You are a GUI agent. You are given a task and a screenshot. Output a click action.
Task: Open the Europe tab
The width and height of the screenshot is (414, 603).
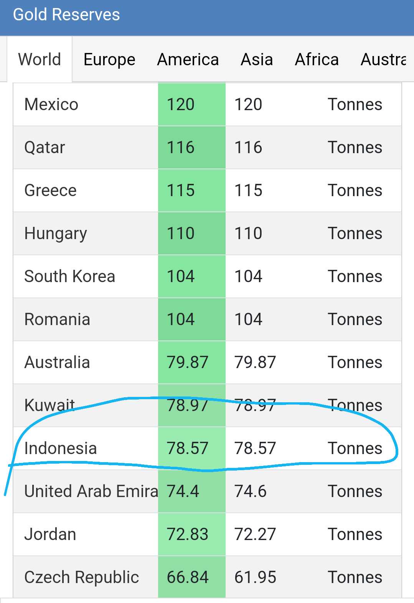[x=109, y=59]
